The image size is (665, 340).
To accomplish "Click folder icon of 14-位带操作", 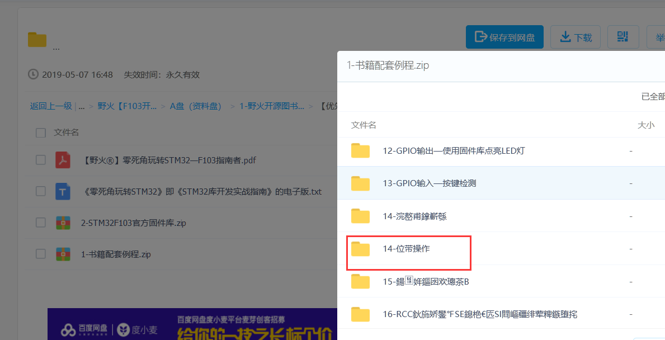I will tap(361, 249).
